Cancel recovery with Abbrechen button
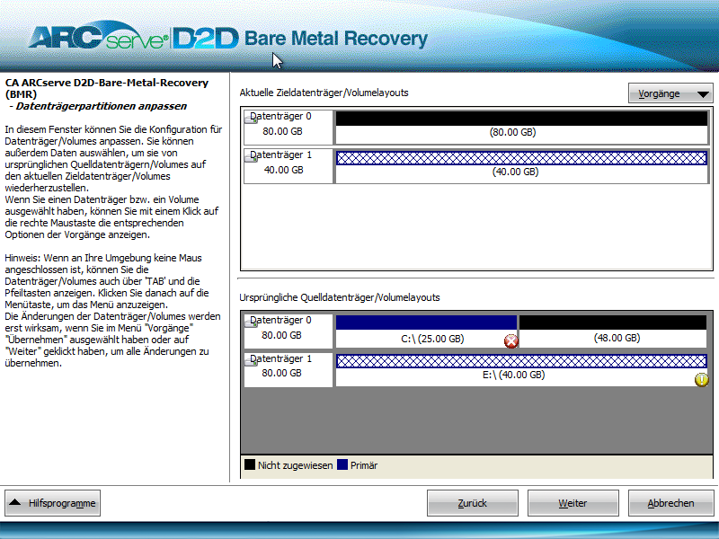Viewport: 719px width, 539px height. point(670,503)
